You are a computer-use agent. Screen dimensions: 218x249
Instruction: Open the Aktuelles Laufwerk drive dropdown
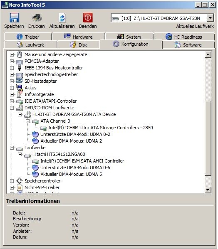(210, 18)
